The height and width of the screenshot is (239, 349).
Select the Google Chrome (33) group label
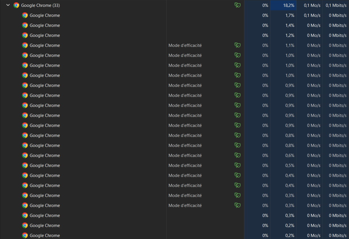(x=40, y=5)
